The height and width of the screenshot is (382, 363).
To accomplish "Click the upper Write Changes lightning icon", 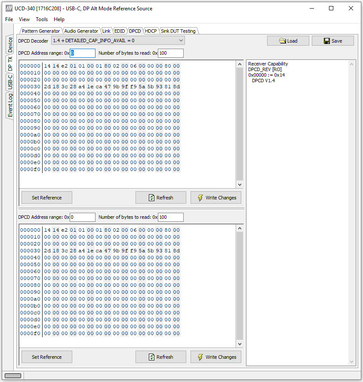I will [x=200, y=198].
